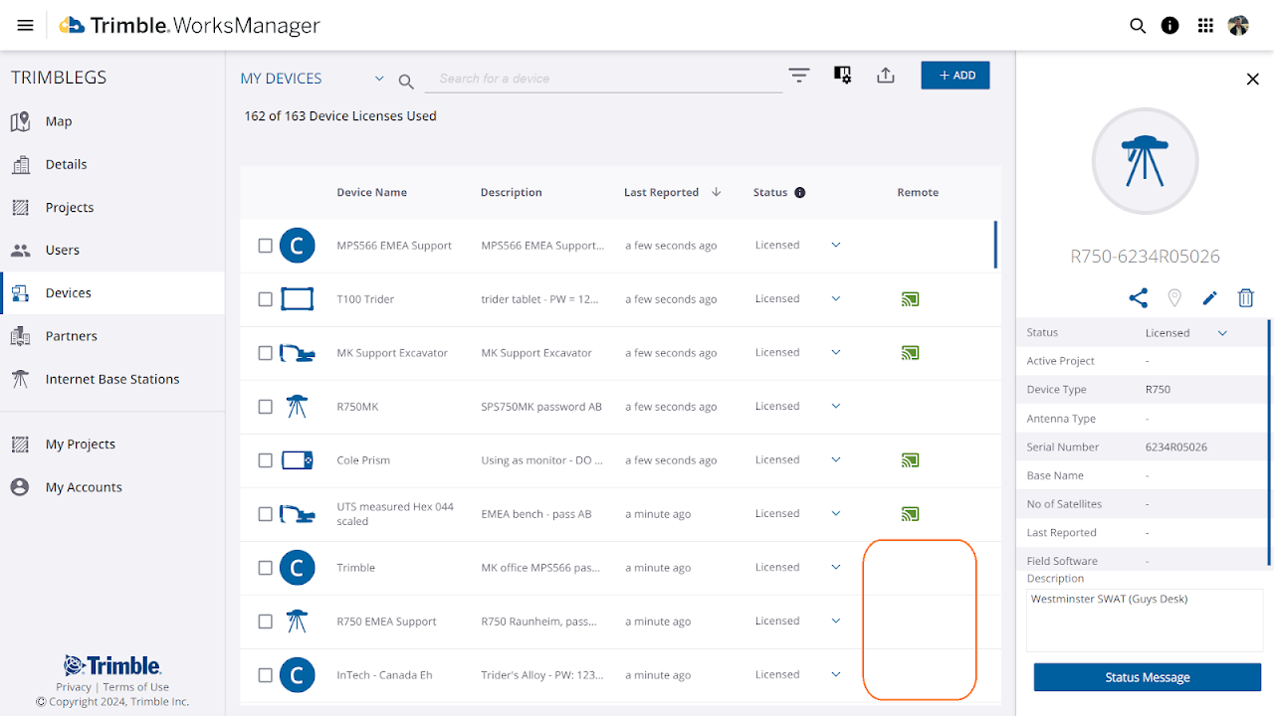Click the T100 Trider tablet icon
The width and height of the screenshot is (1274, 716).
coord(297,299)
